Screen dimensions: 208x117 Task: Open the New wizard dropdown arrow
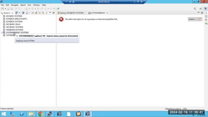tap(5, 9)
